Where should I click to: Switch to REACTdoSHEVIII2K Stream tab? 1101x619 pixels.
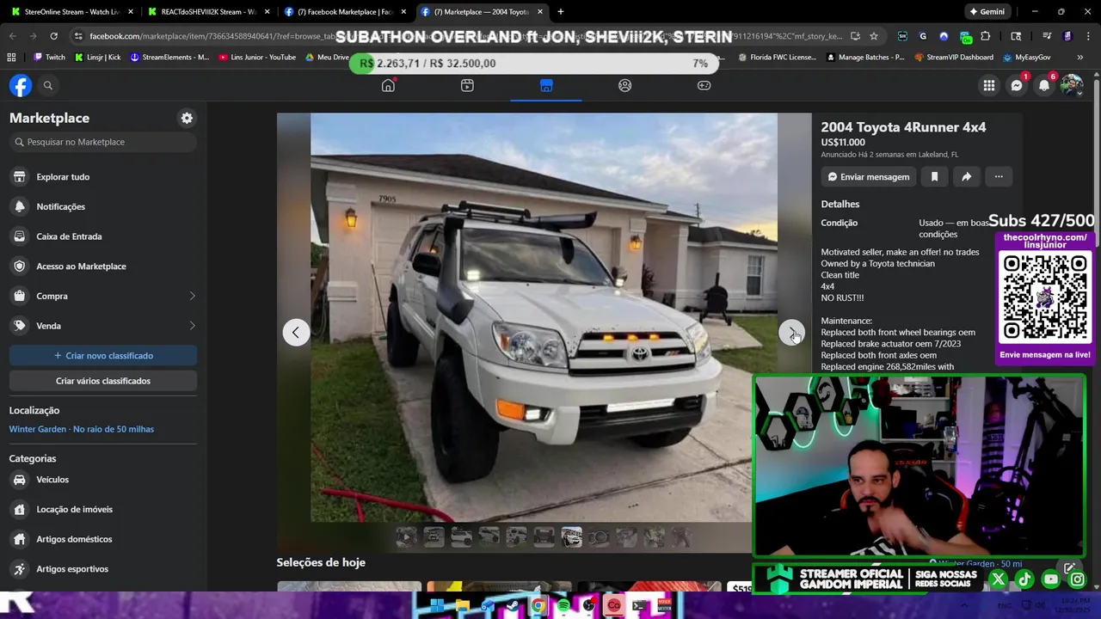(210, 12)
